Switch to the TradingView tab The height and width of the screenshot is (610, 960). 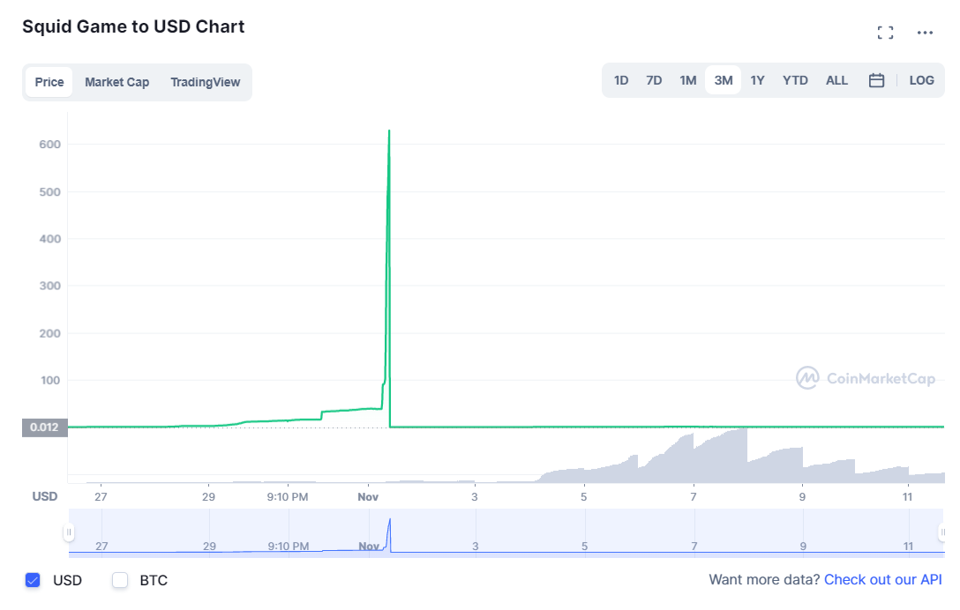(x=205, y=82)
